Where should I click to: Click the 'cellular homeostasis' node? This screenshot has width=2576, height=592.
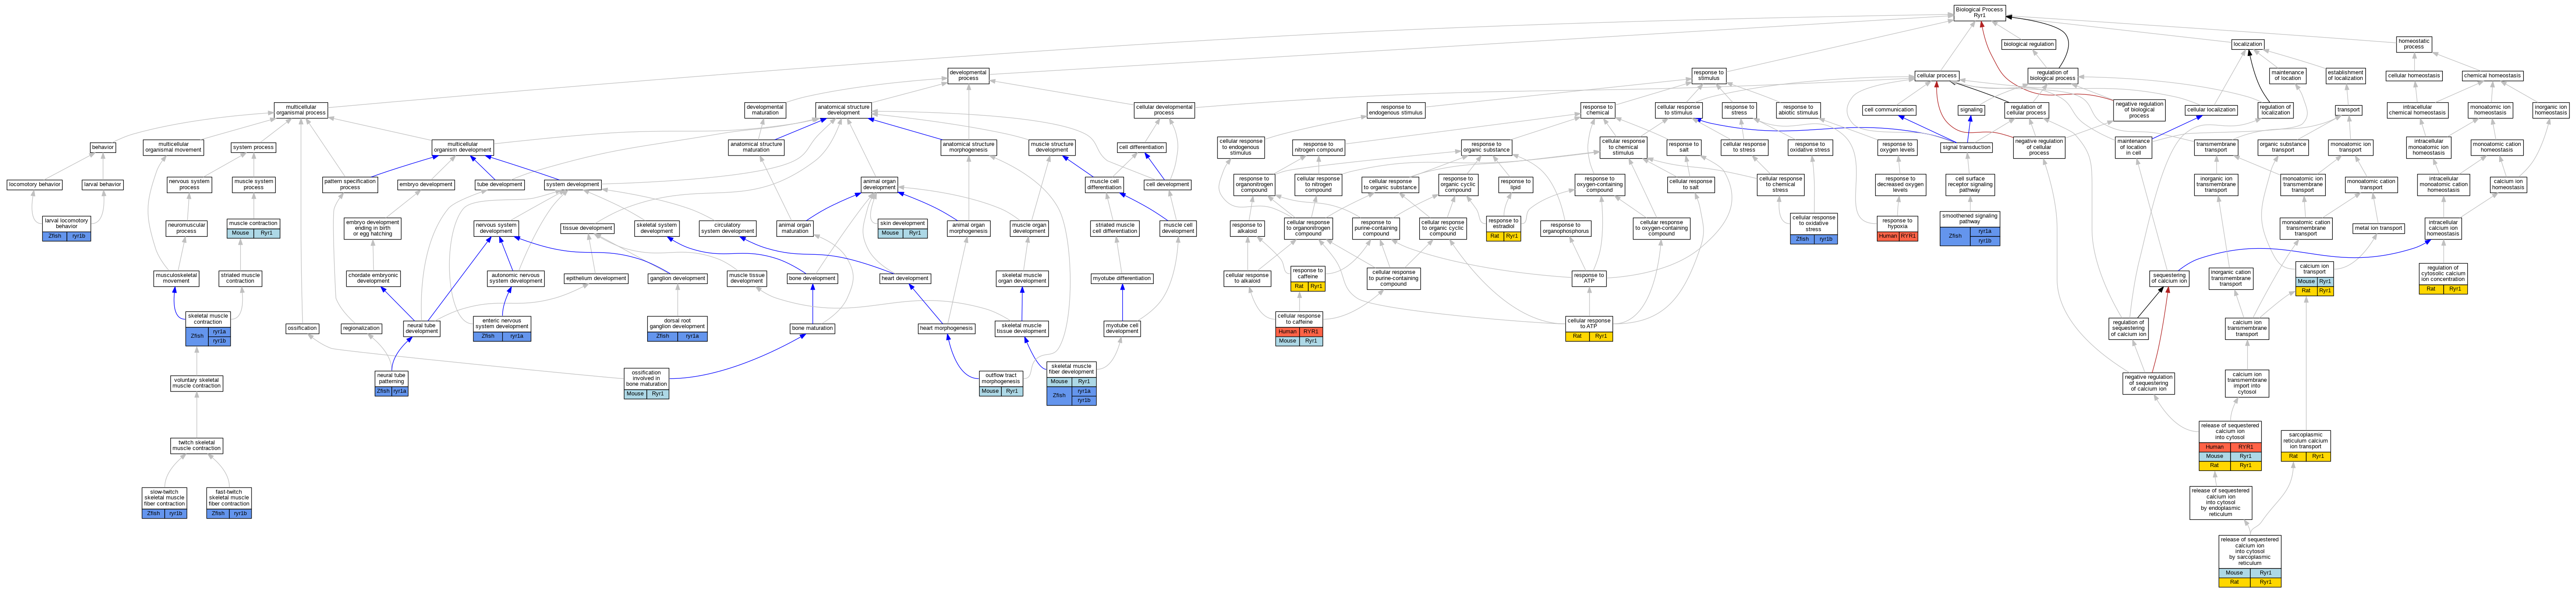pyautogui.click(x=2414, y=75)
